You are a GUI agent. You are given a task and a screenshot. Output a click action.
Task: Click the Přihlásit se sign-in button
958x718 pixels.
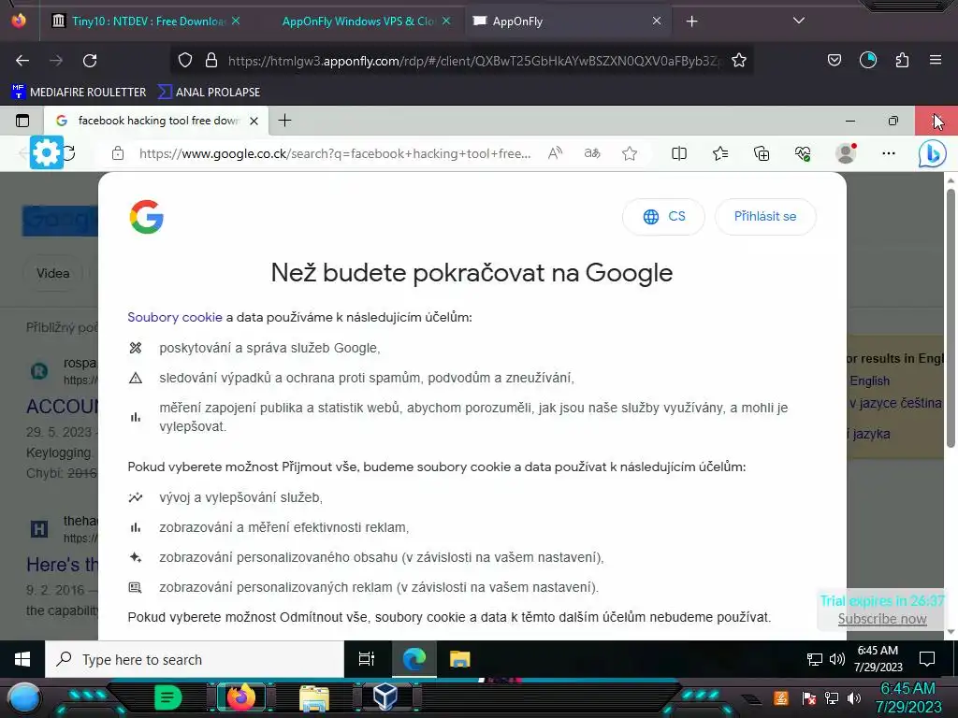[x=765, y=217]
